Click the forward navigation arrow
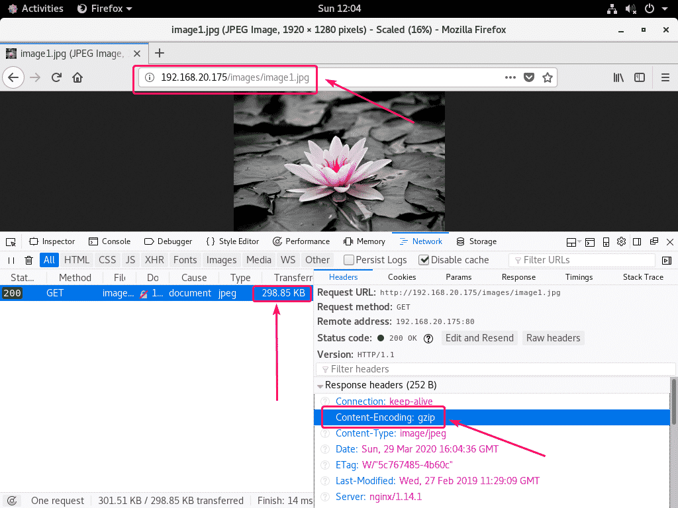Screen dimensions: 678x508 pyautogui.click(x=35, y=78)
